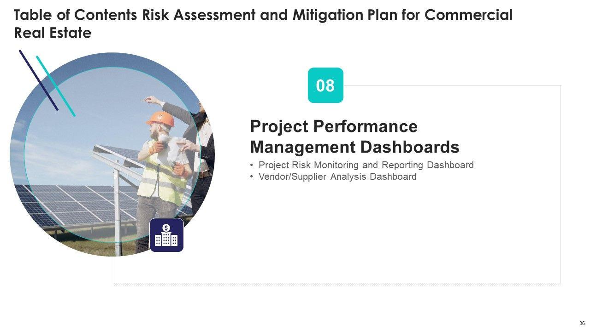Open Project Risk Monitoring and Reporting Dashboard
This screenshot has height=331, width=590.
tap(366, 165)
